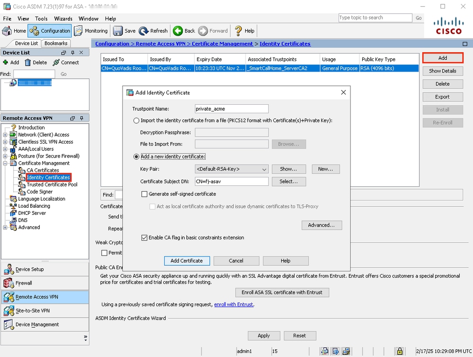This screenshot has height=357, width=473.
Task: Expand Clientless SSL VPN Access node
Action: (x=5, y=142)
